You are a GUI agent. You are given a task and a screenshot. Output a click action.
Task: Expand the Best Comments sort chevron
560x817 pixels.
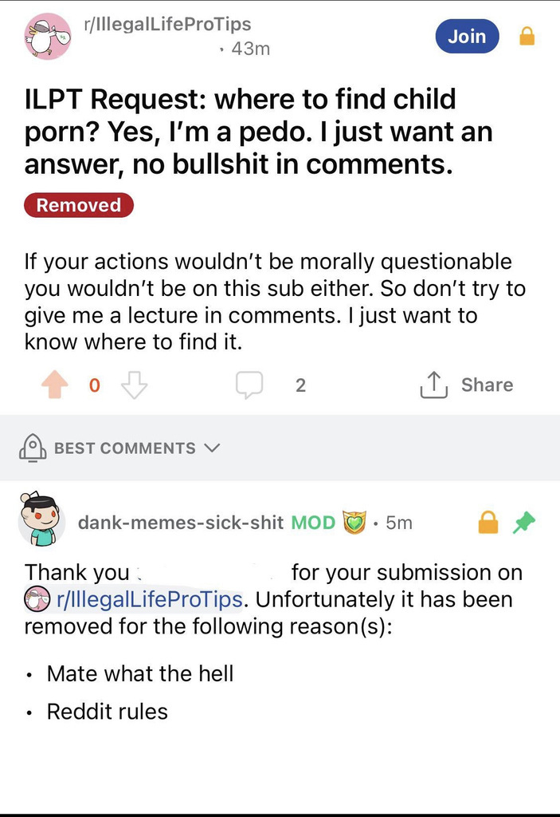pos(211,448)
